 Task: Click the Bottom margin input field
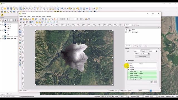click(145, 54)
